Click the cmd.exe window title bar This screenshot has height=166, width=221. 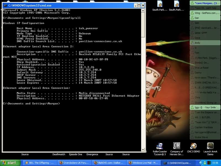(70, 6)
